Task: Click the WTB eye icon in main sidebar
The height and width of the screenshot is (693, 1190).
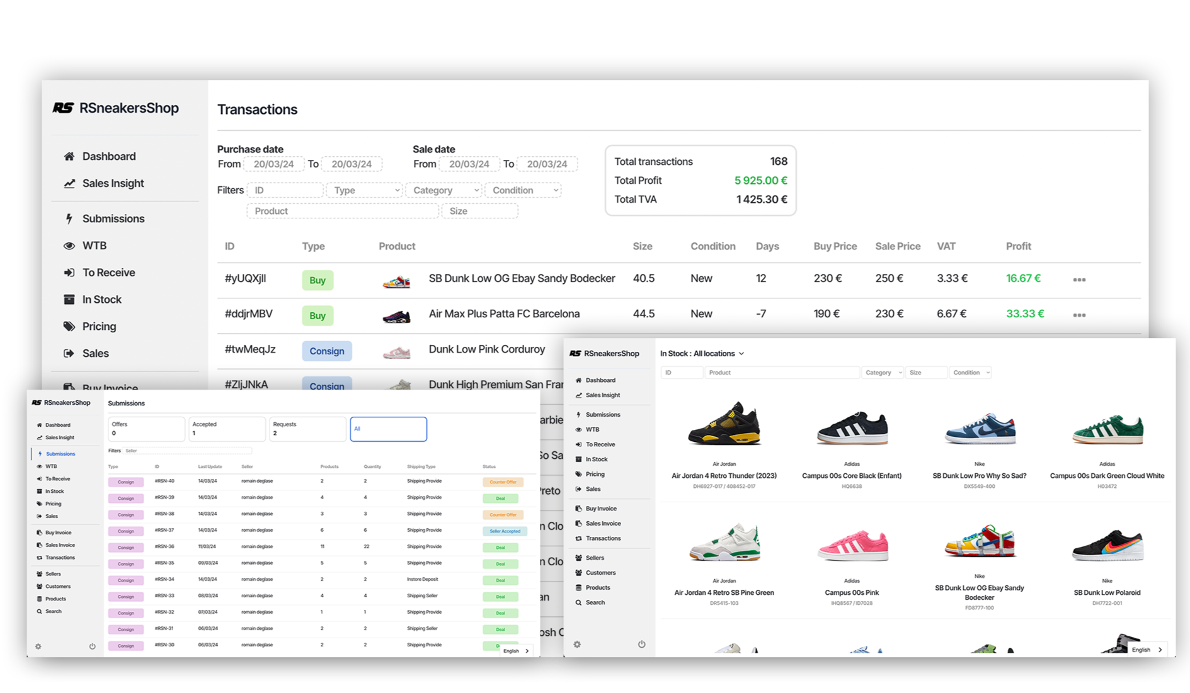Action: pos(69,245)
